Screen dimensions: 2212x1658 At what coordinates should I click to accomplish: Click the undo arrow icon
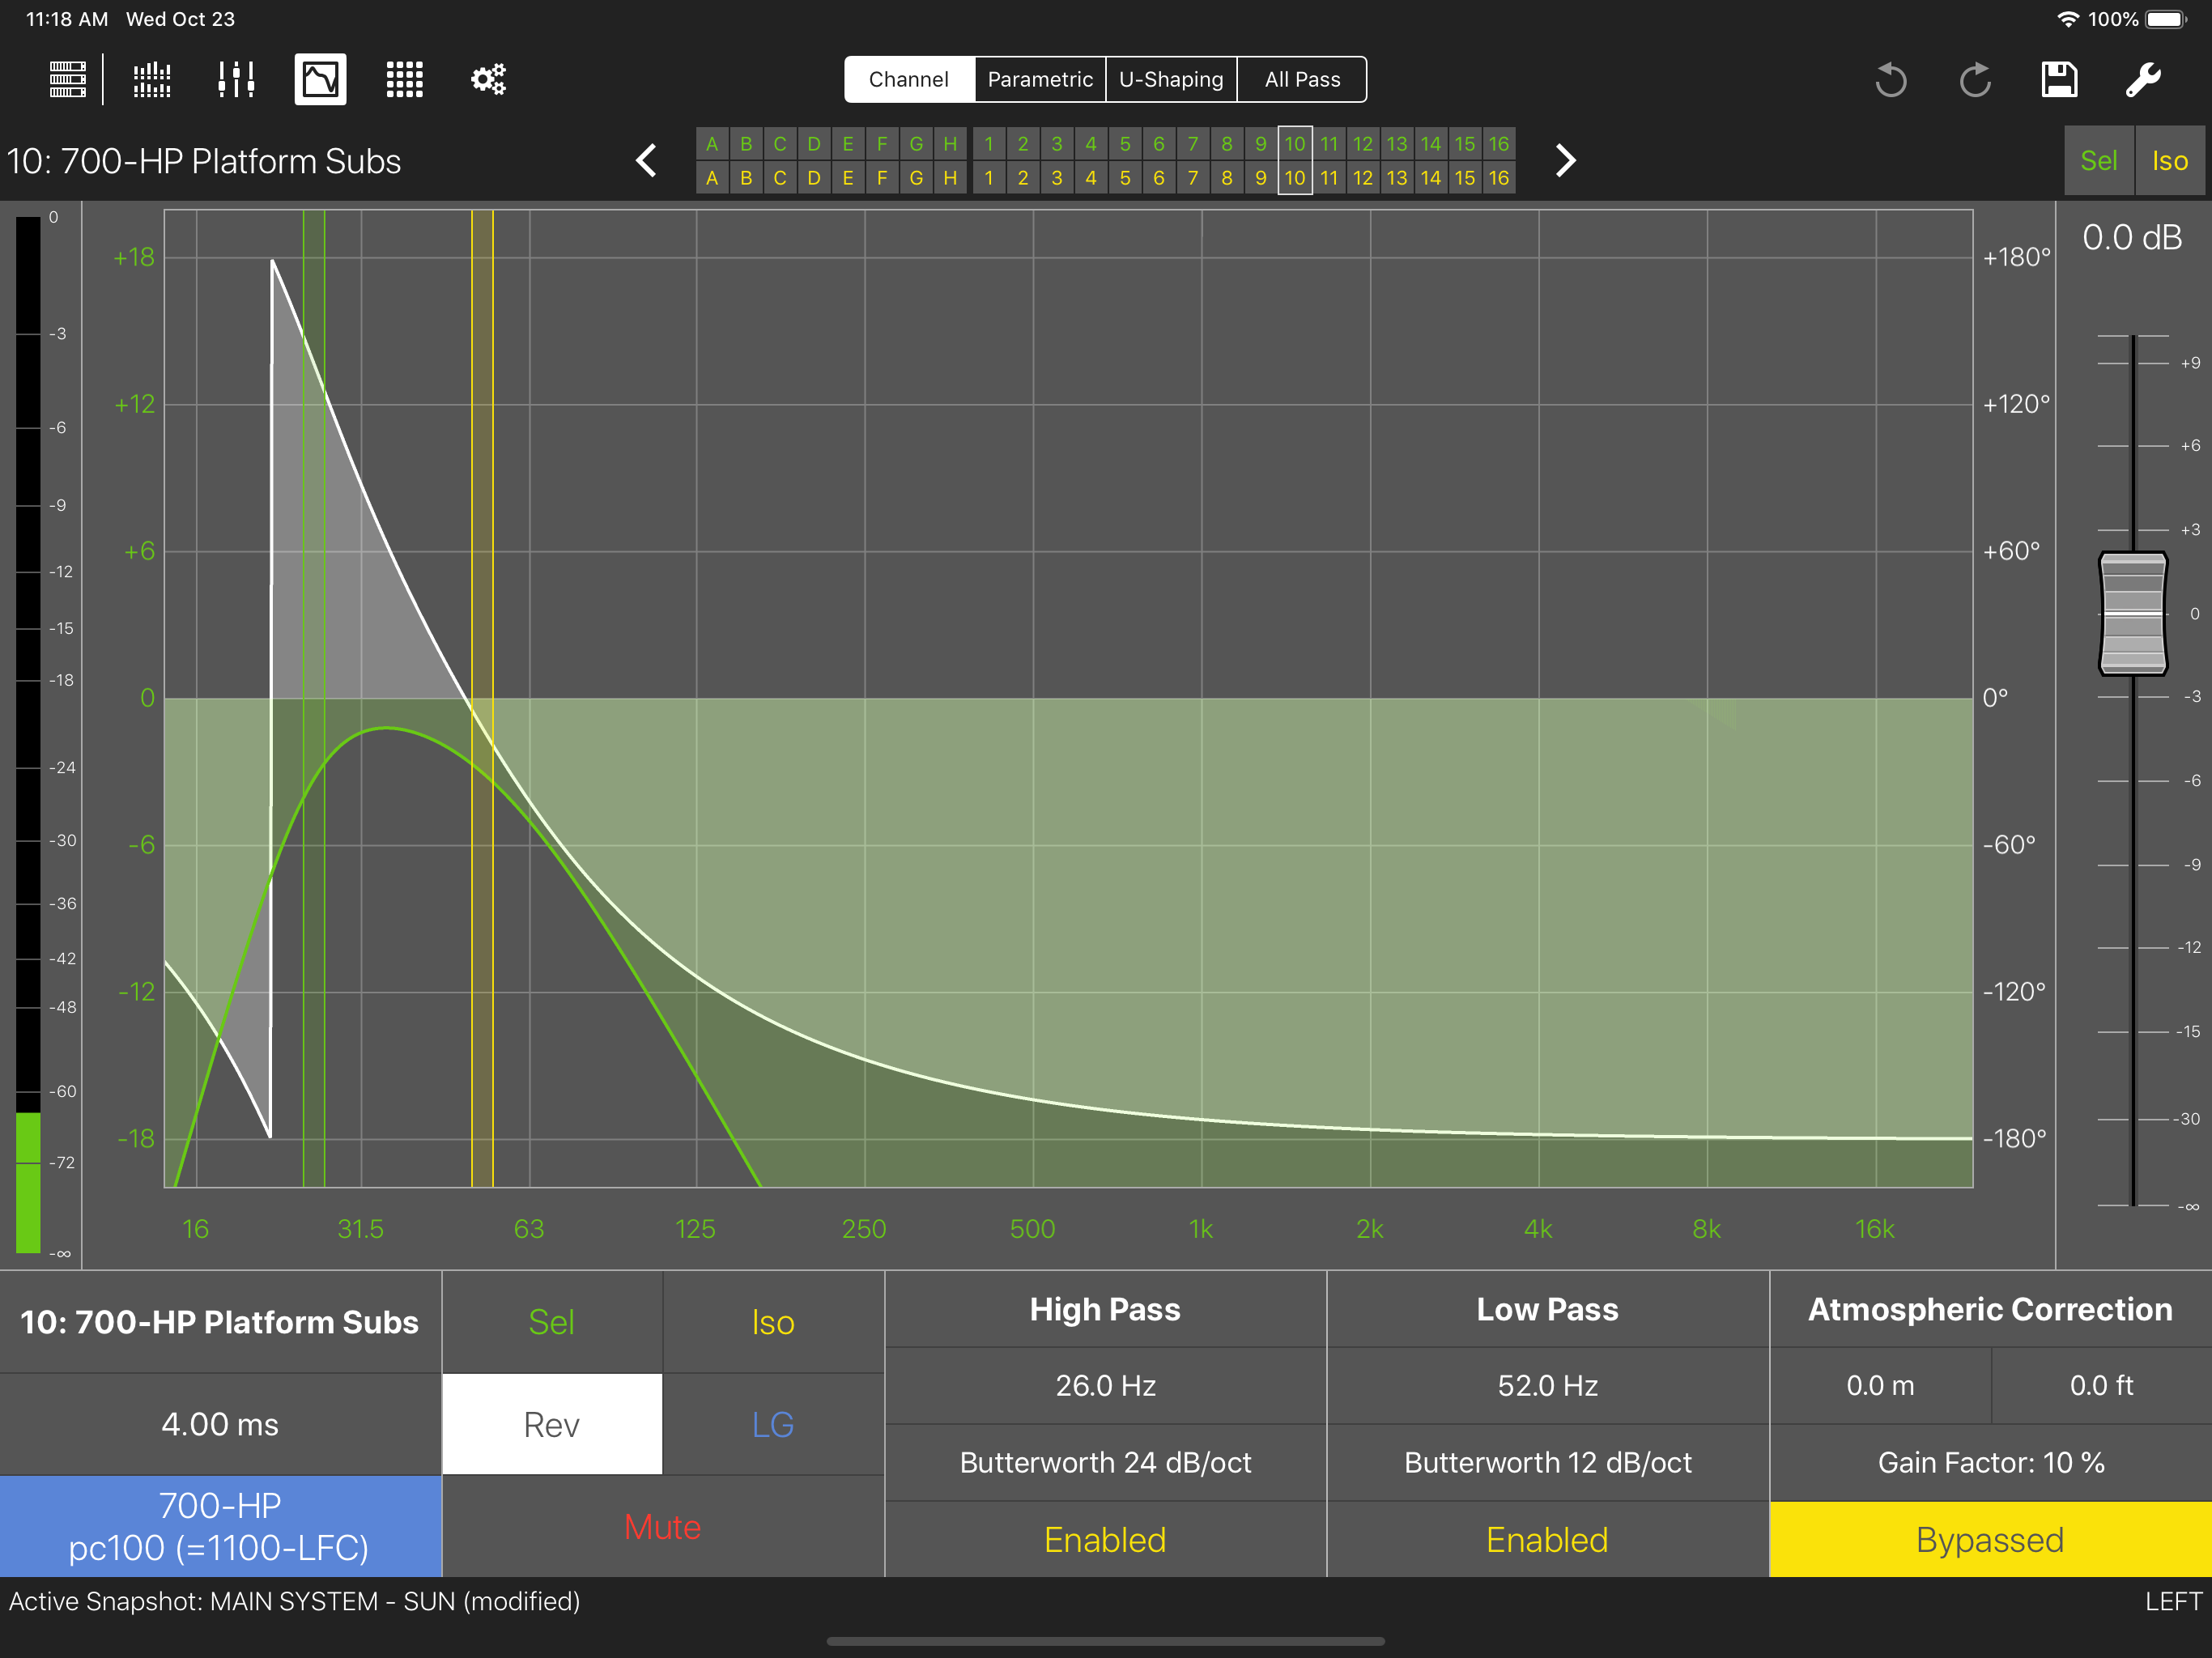tap(1890, 79)
